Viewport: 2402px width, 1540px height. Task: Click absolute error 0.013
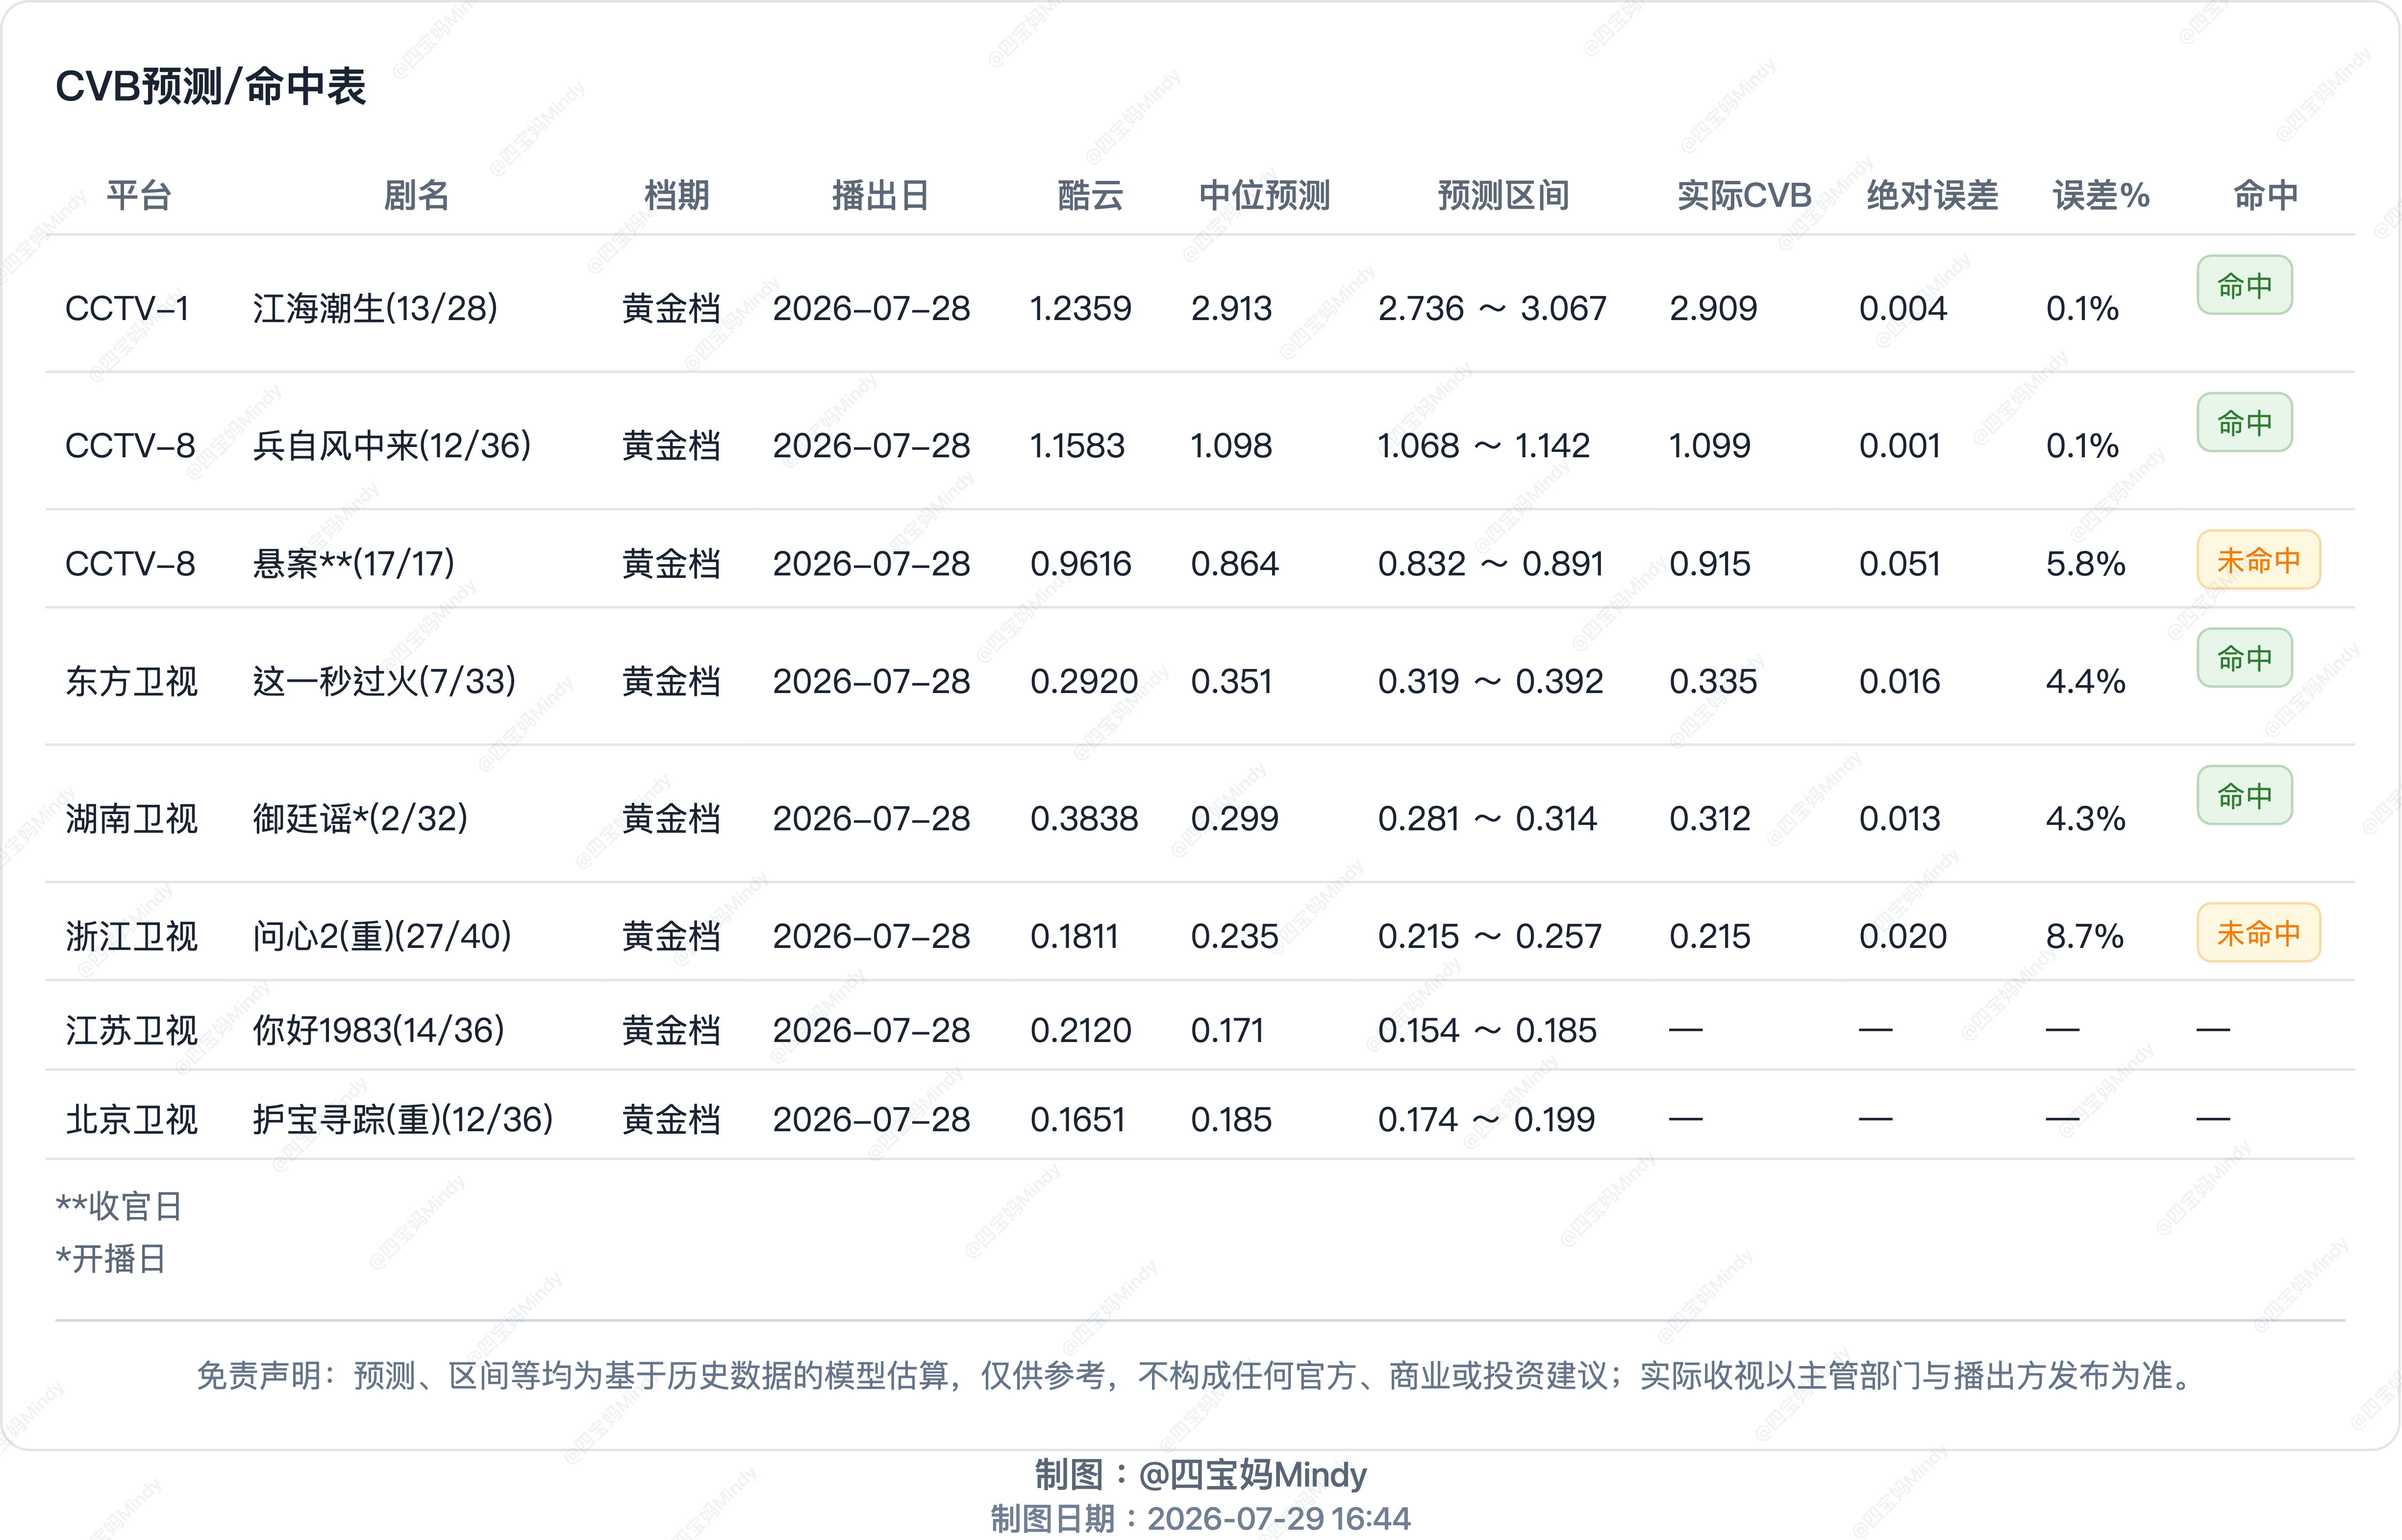(1899, 818)
